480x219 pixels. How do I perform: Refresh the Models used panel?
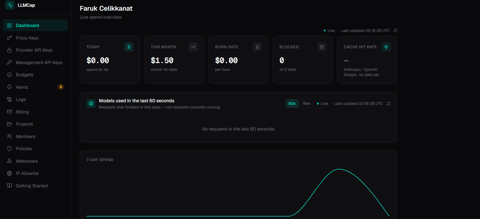coord(389,104)
